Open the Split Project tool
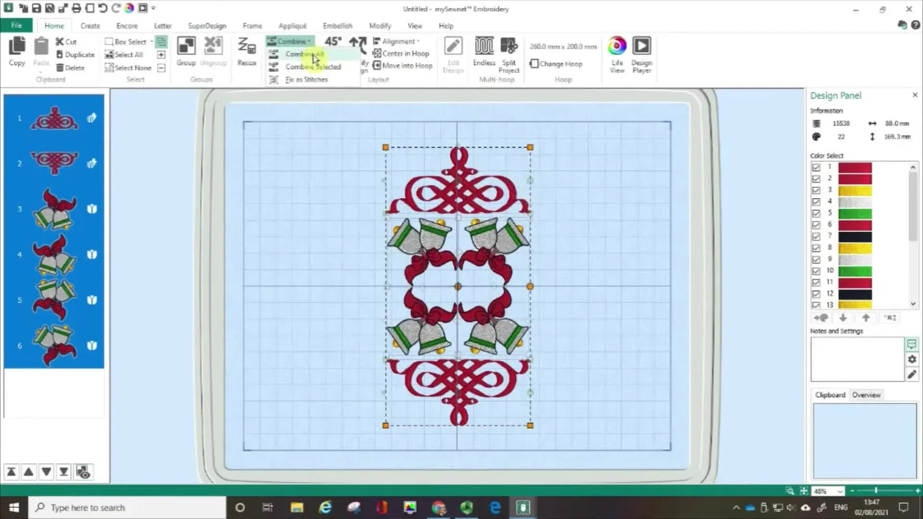923x519 pixels. pyautogui.click(x=509, y=54)
